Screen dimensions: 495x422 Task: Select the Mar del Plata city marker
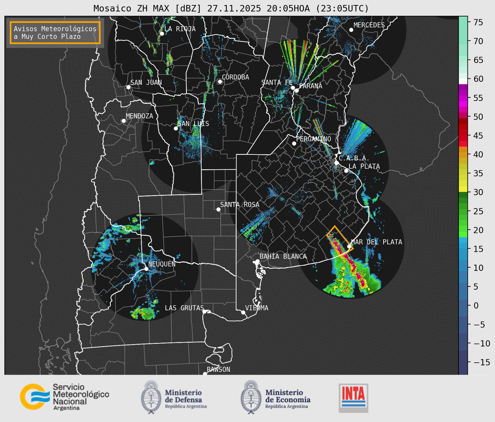pos(349,246)
